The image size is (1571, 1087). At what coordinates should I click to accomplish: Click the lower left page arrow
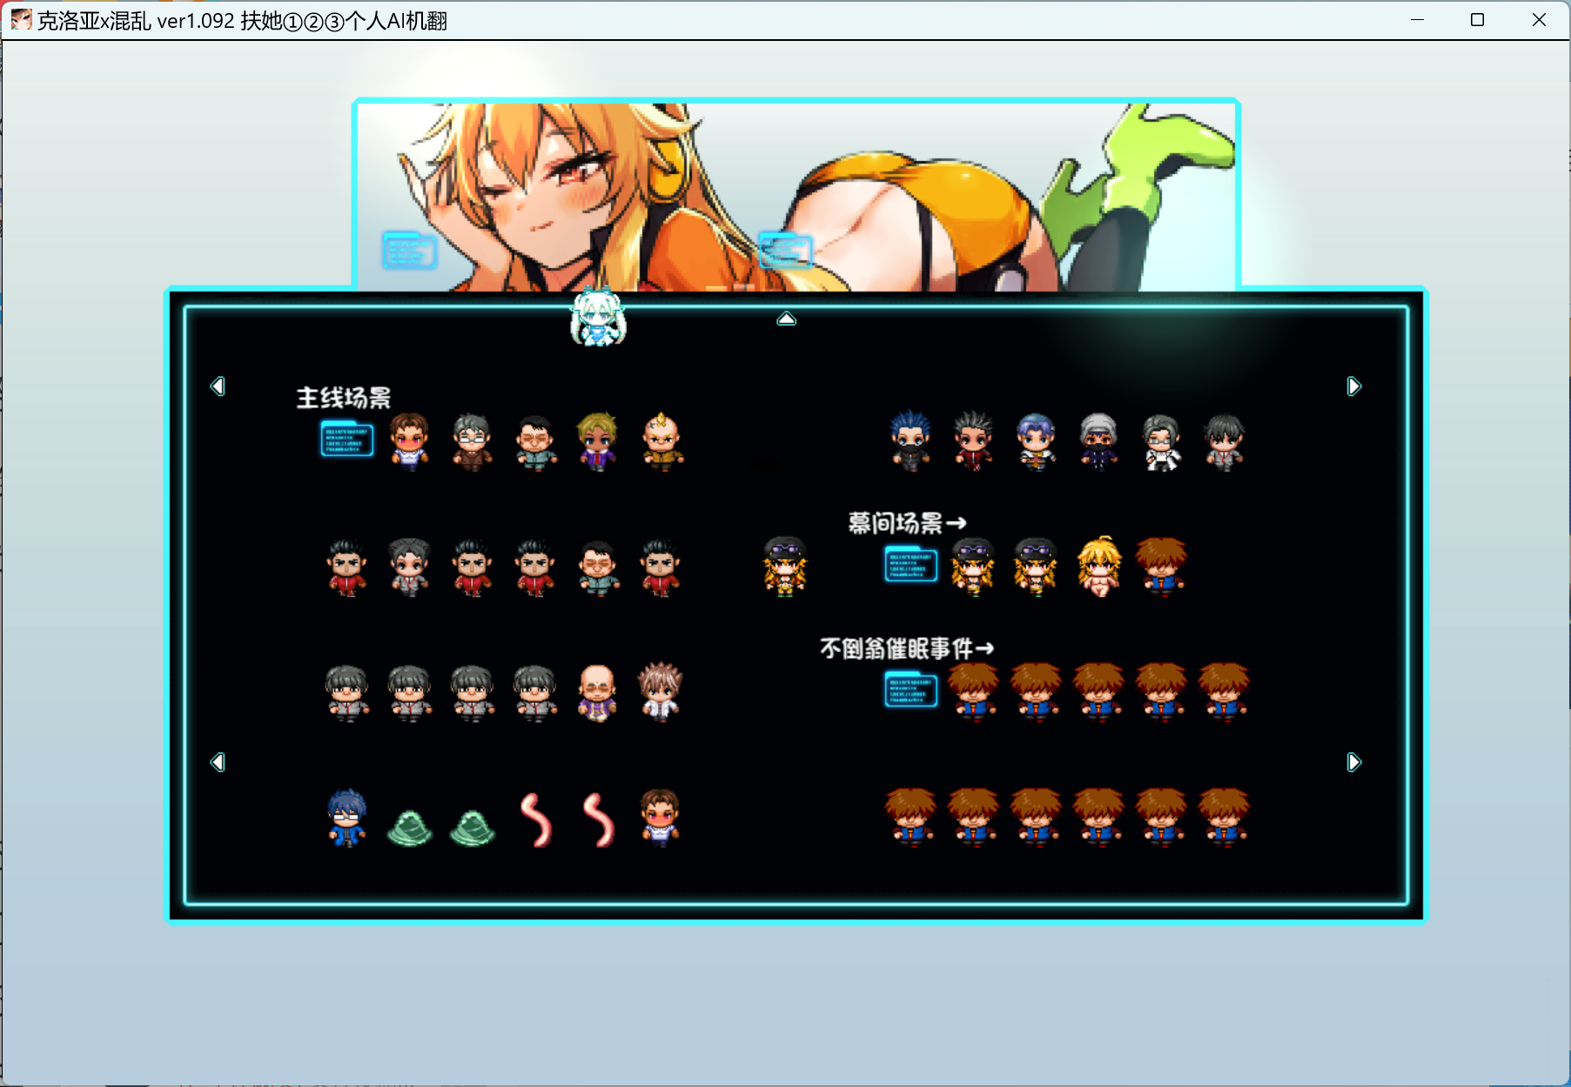tap(218, 762)
